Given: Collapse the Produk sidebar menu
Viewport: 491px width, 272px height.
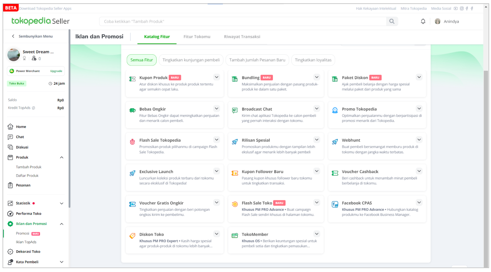Looking at the screenshot, I should [x=62, y=158].
